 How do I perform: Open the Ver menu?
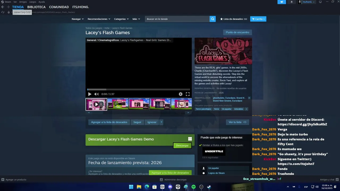[x=15, y=2]
